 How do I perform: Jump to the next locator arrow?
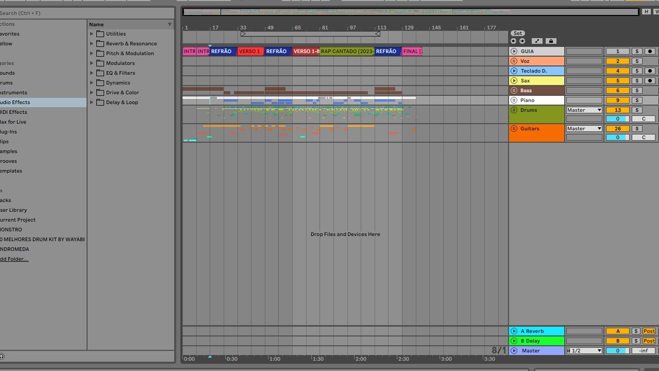point(522,41)
